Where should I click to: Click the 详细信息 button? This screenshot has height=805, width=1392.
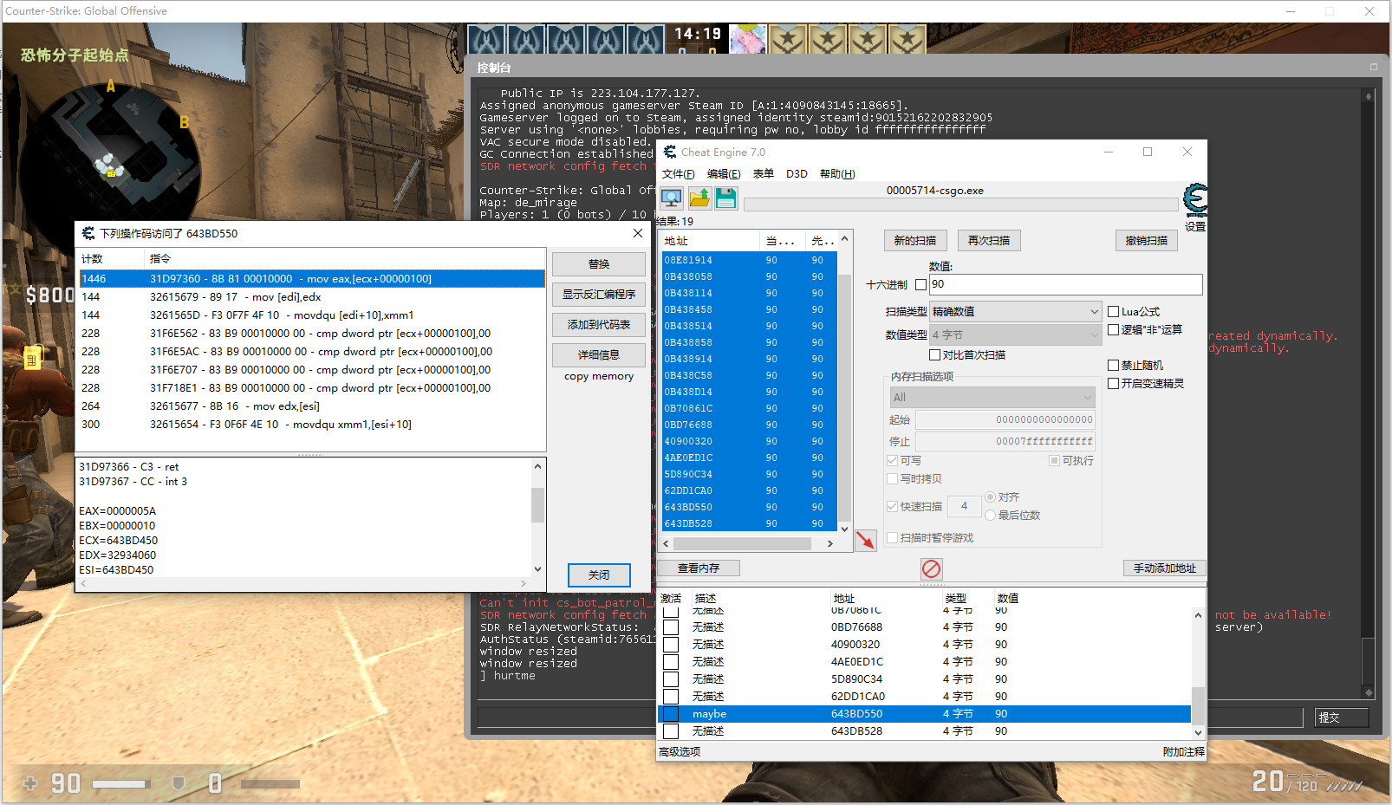599,355
